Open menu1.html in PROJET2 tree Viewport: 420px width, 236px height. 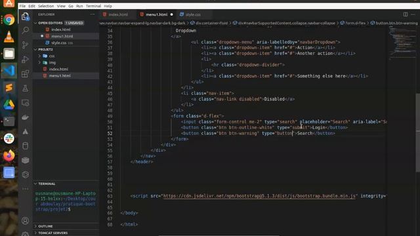tap(60, 76)
